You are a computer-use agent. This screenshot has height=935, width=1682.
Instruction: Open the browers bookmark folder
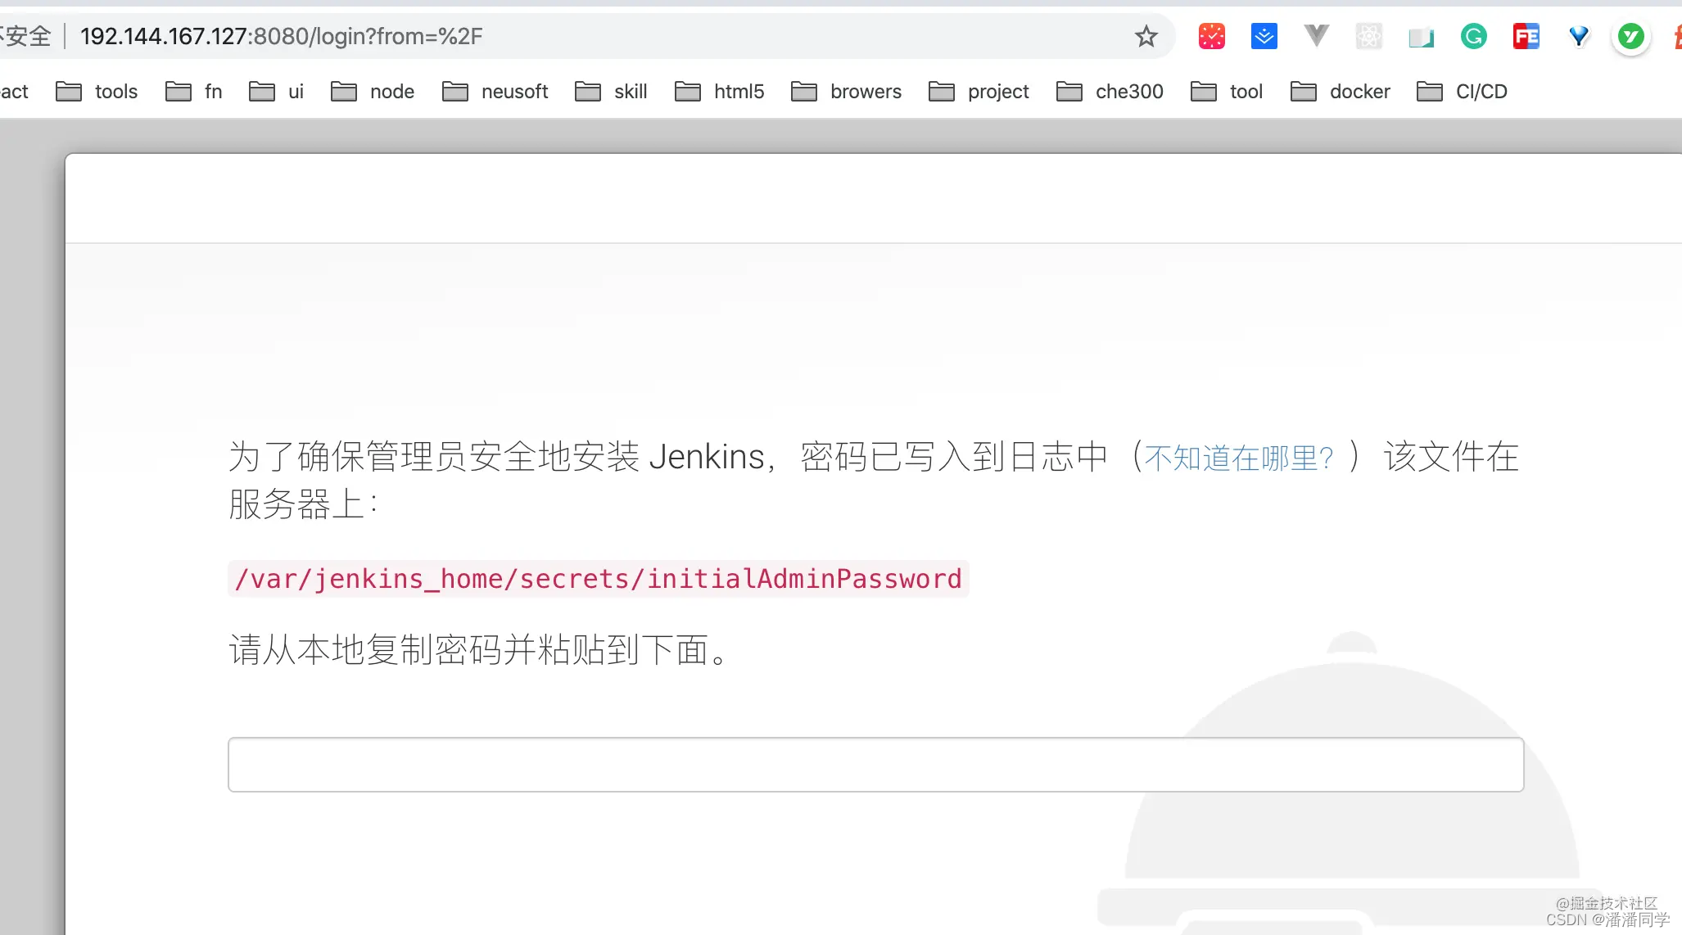coord(846,92)
